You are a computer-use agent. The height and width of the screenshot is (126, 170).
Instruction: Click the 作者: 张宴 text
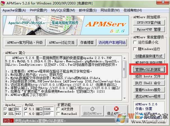(x=144, y=109)
